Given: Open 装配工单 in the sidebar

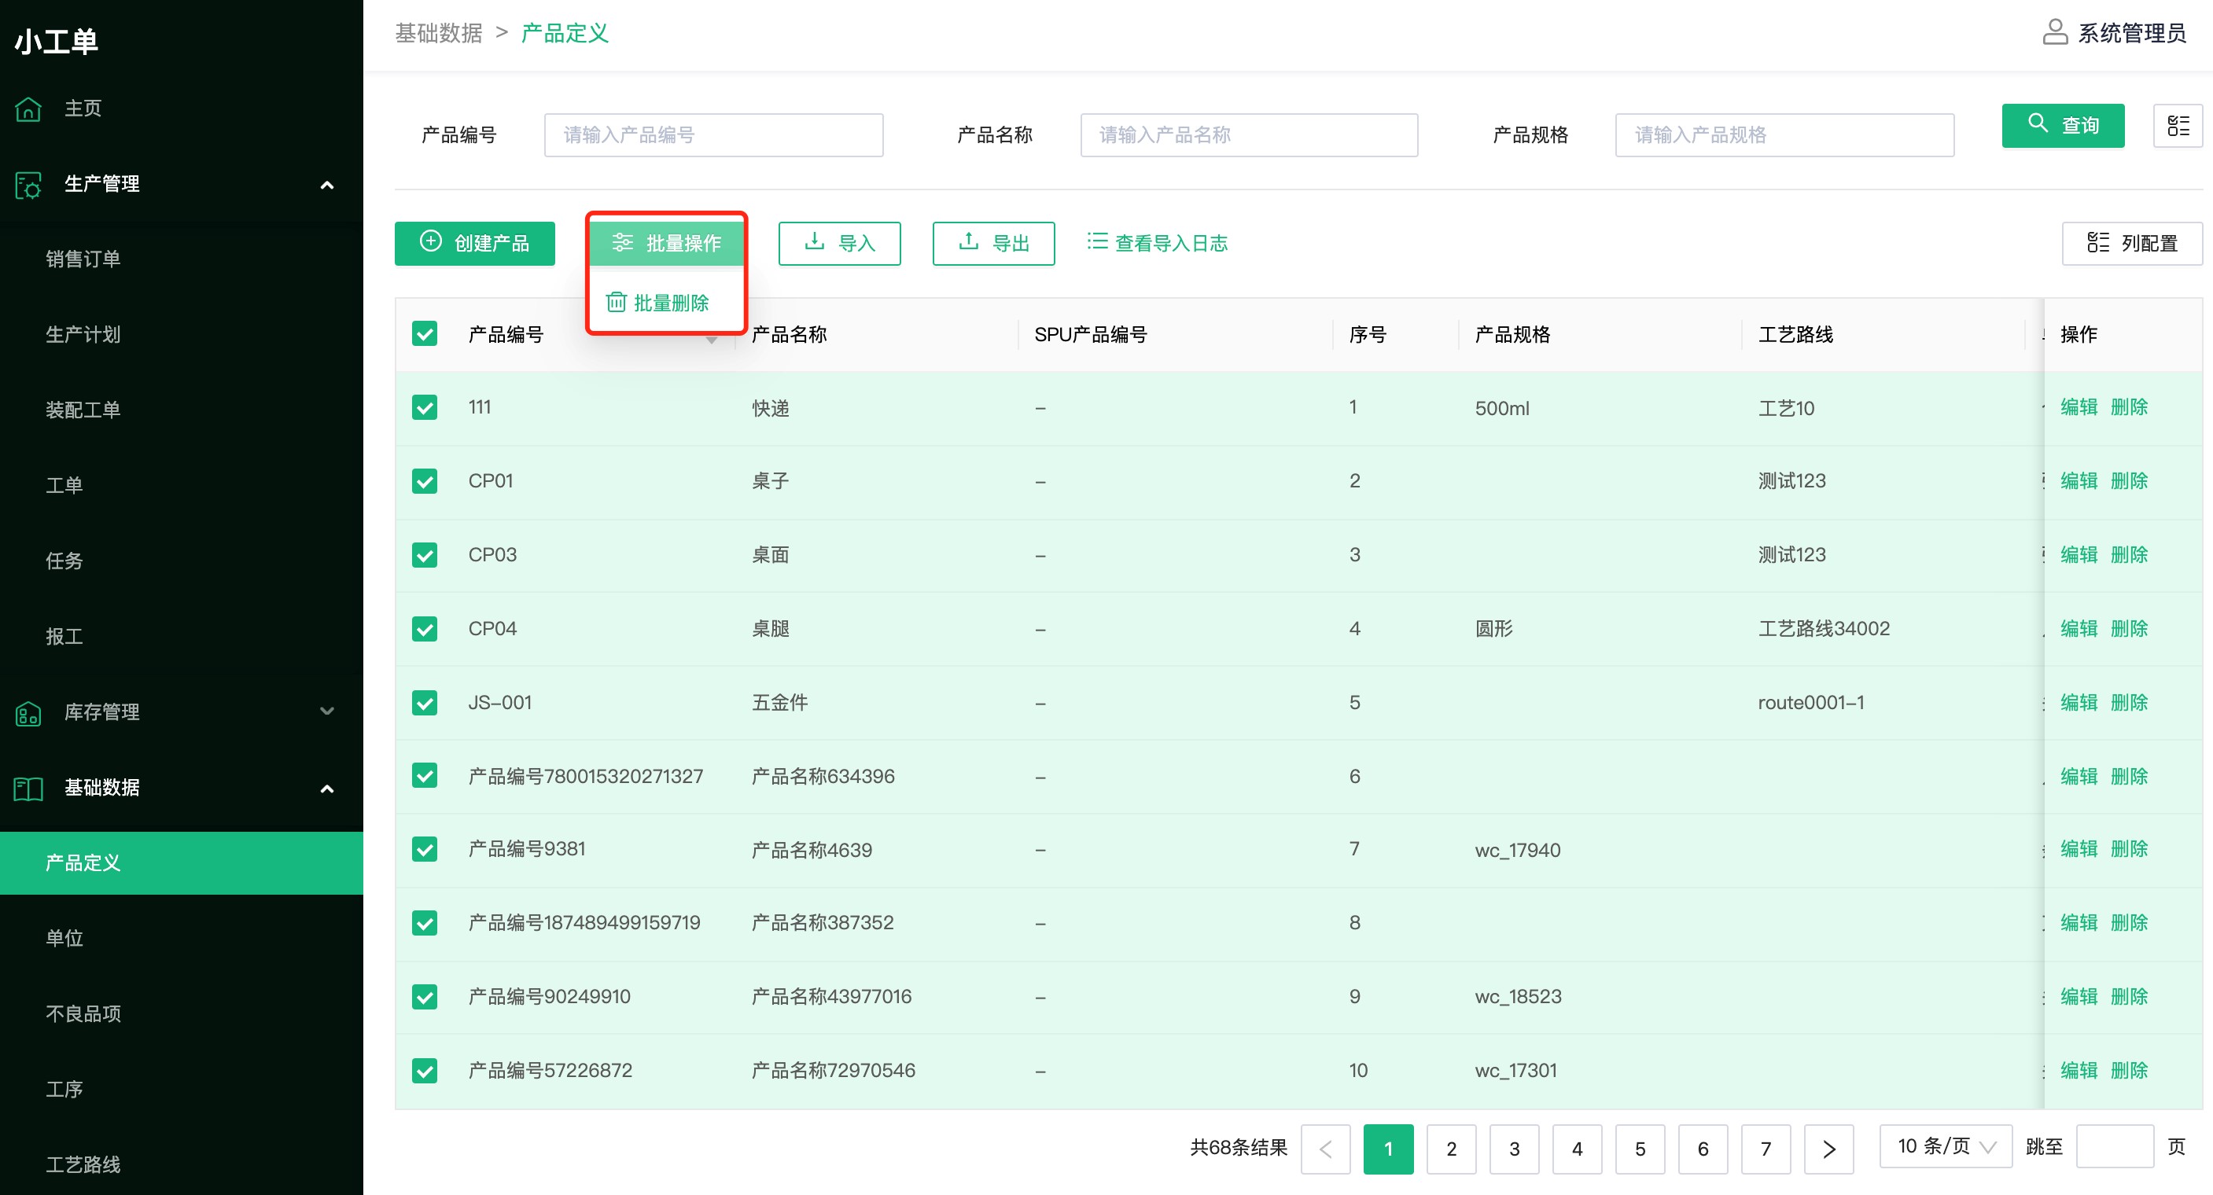Looking at the screenshot, I should click(x=83, y=410).
